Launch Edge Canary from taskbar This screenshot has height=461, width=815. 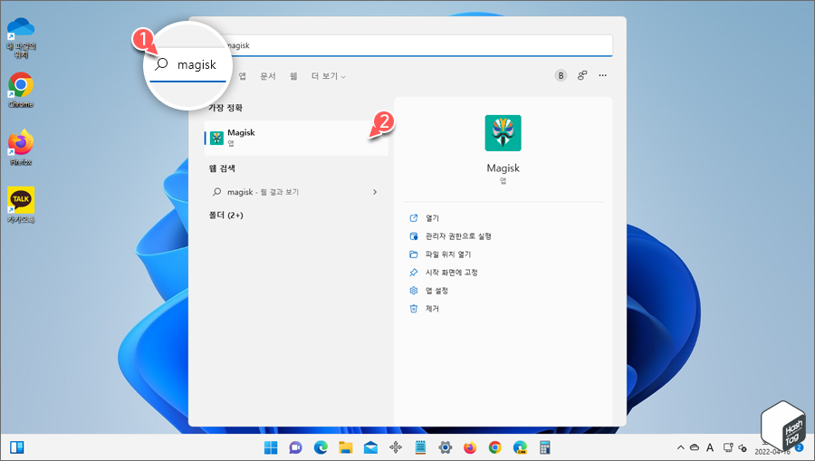520,447
